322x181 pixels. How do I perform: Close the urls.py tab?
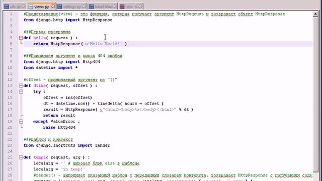point(24,7)
